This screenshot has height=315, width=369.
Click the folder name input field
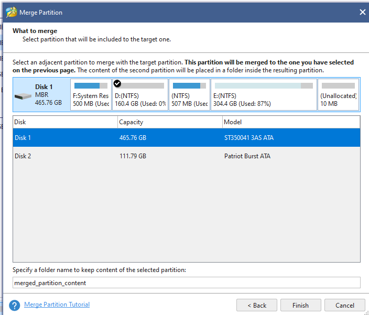point(186,283)
